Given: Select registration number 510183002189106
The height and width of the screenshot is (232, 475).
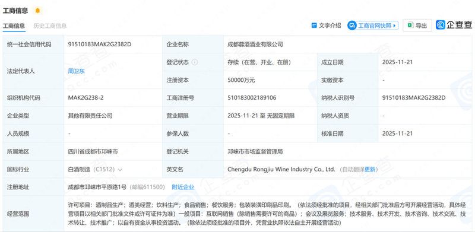Looking at the screenshot, I should (x=252, y=98).
